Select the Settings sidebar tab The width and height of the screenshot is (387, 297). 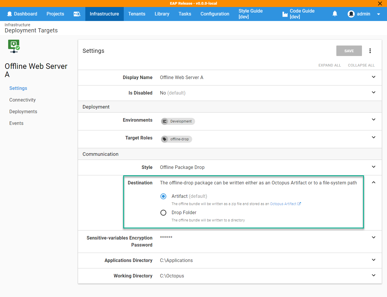[18, 88]
